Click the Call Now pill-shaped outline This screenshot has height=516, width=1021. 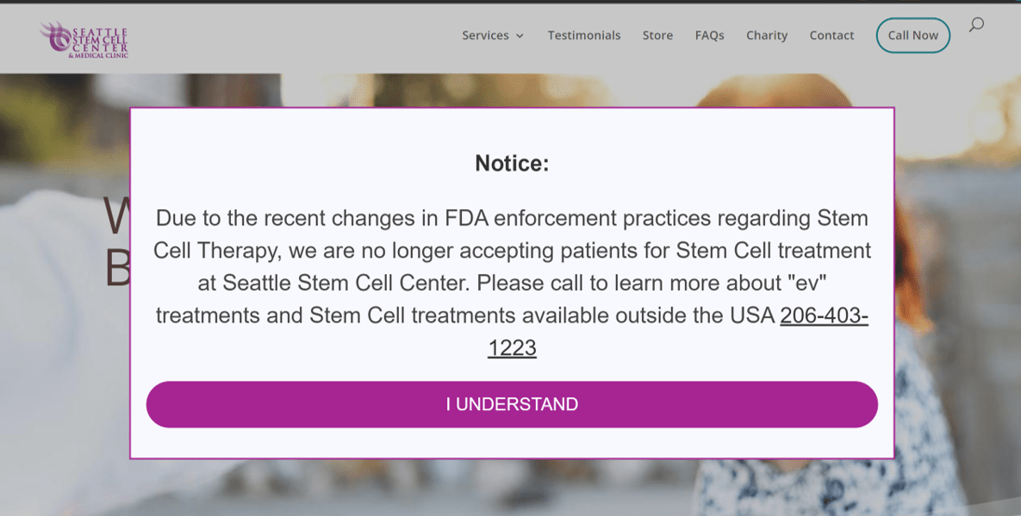coord(912,35)
